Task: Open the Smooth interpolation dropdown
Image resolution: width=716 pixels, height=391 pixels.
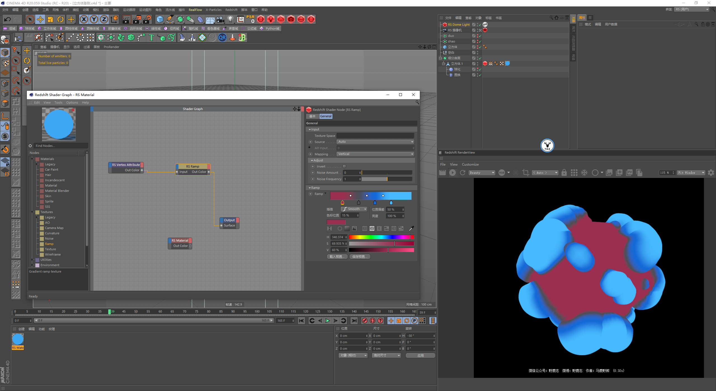Action: [354, 209]
